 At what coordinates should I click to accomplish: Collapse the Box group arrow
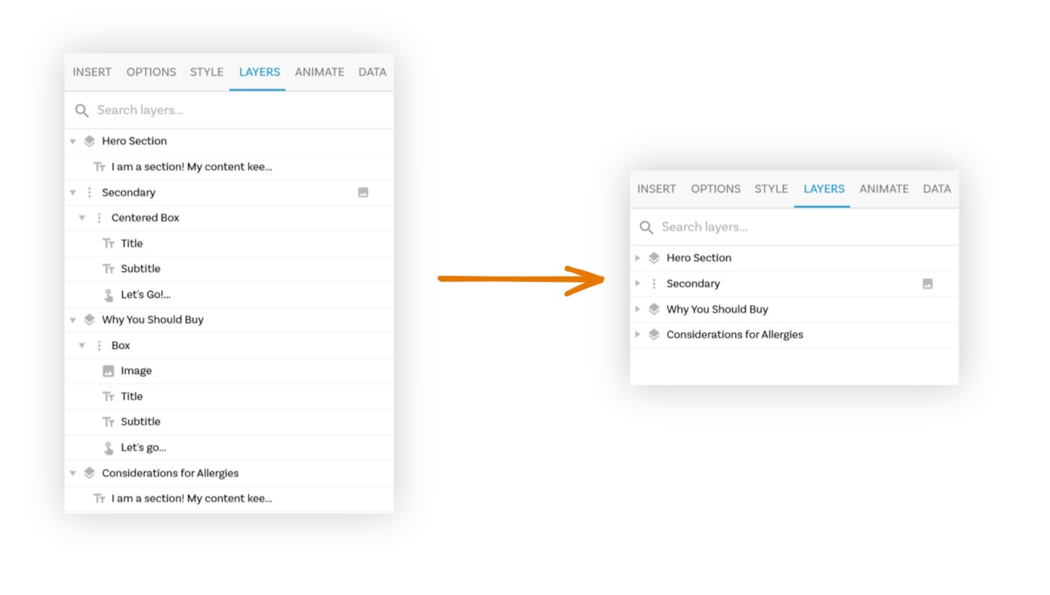tap(82, 345)
